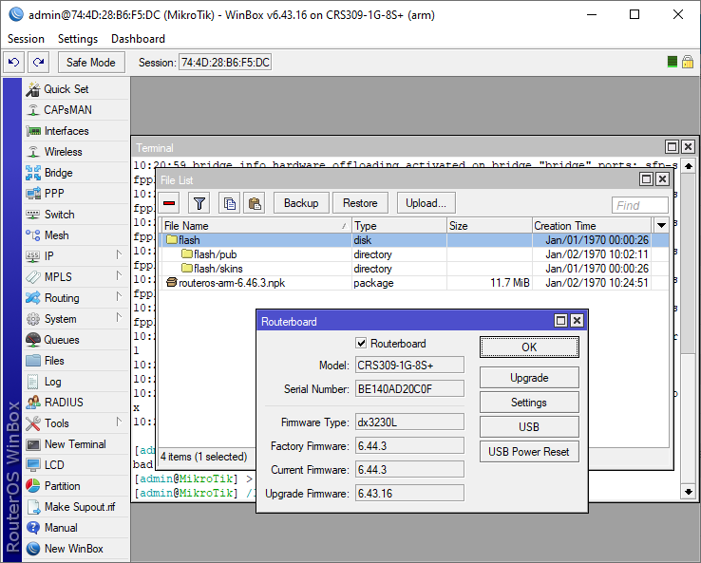701x563 pixels.
Task: Copy the selected file in File List
Action: point(229,203)
